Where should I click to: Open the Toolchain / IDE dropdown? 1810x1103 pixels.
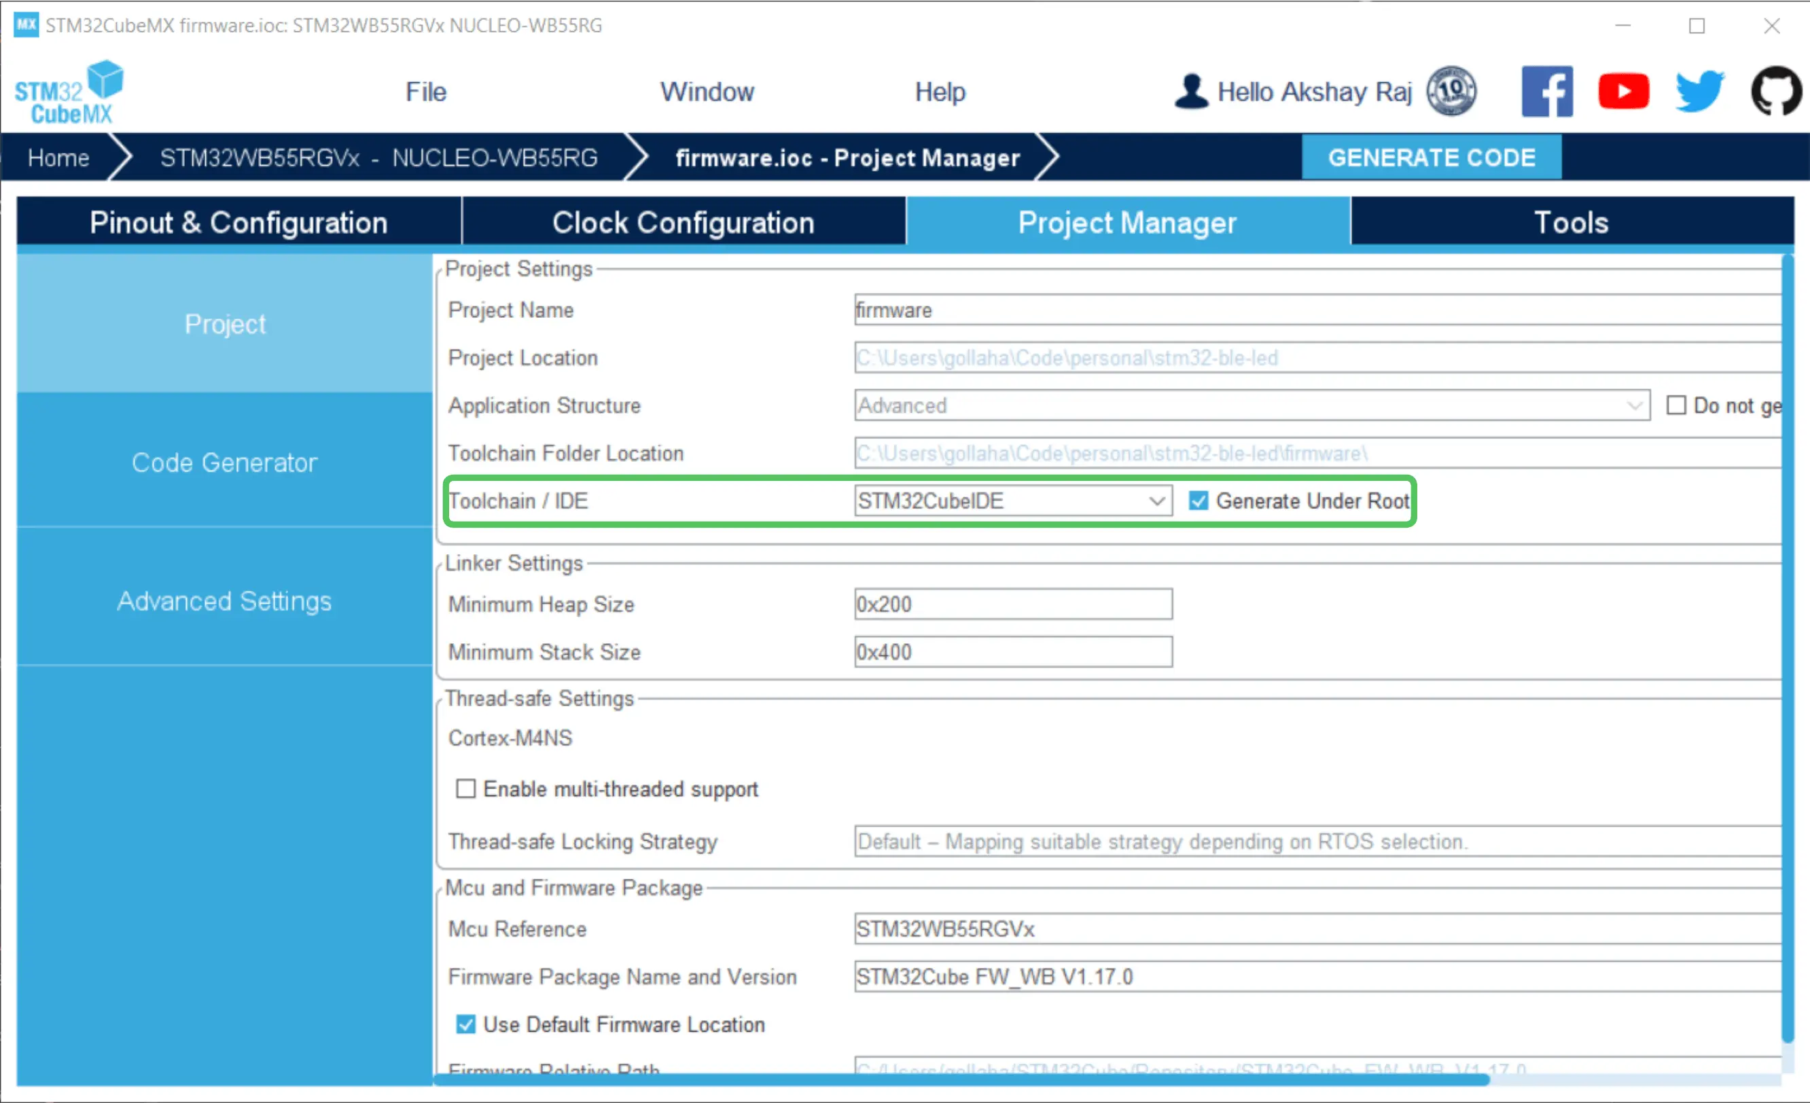1013,501
